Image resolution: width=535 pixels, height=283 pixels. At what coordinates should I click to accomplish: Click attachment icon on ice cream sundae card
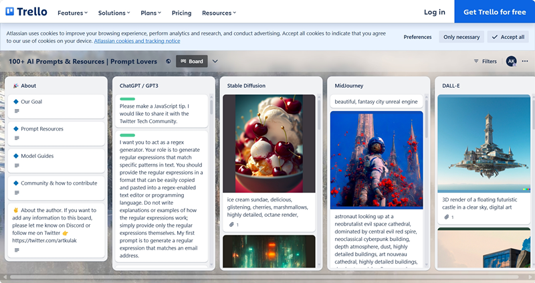pyautogui.click(x=231, y=225)
